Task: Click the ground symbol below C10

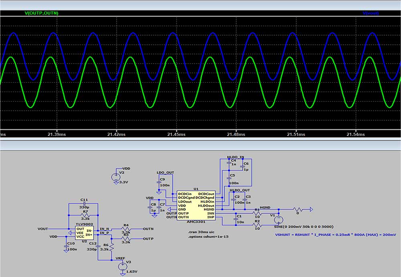Action: click(x=66, y=251)
